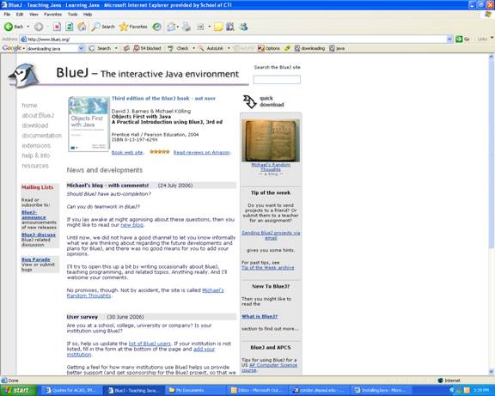Open the Favorites menu
Viewport: 495px width, 396px height.
pyautogui.click(x=52, y=15)
